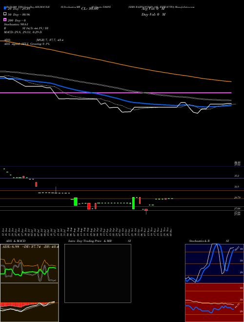244x322 pixels.
Task: Select the '200 Day = 0' legend label
Action: click(17, 20)
